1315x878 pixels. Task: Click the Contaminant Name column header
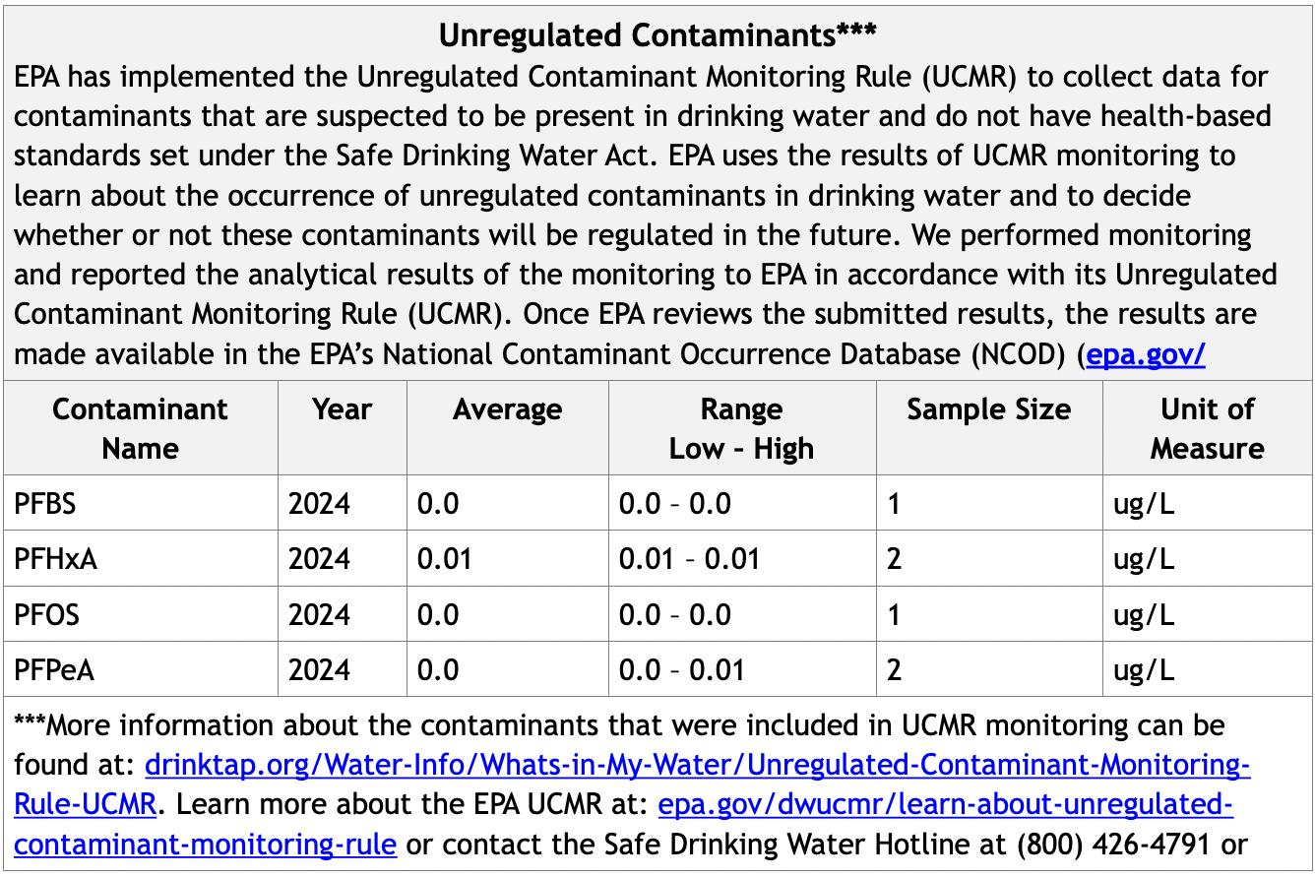pyautogui.click(x=140, y=428)
